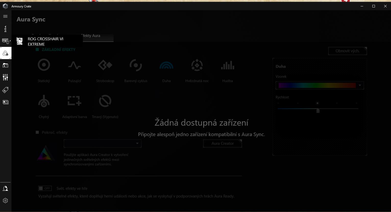Viewport: 391px width, 212px height.
Task: Click the 'Vyzařují světelné efekty' description
Action: pyautogui.click(x=136, y=196)
